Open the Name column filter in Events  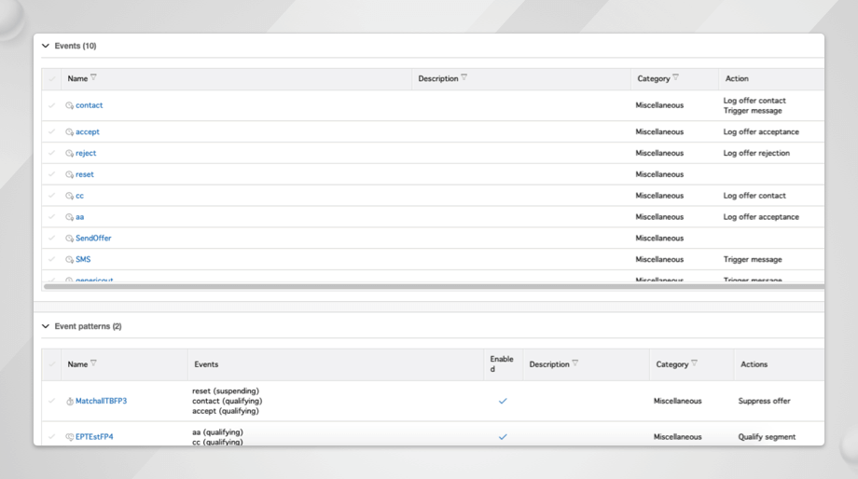coord(93,78)
